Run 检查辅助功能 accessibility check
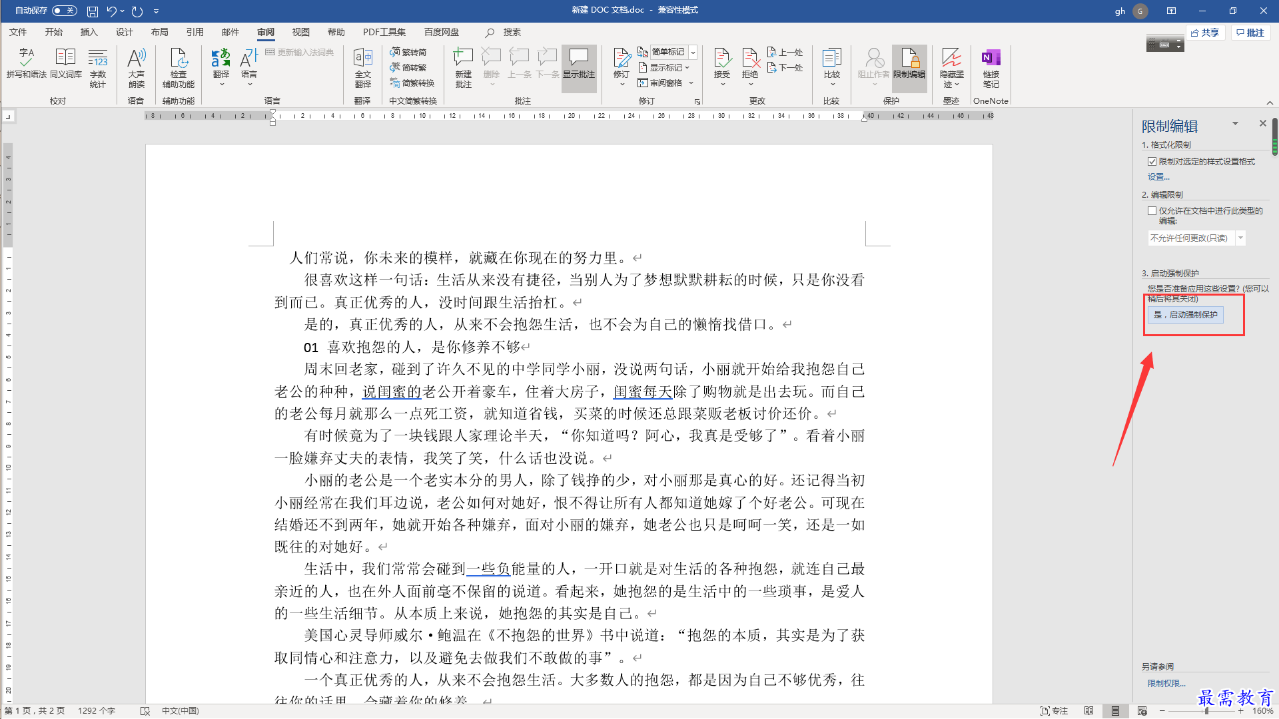Viewport: 1279px width, 719px height. click(x=179, y=68)
